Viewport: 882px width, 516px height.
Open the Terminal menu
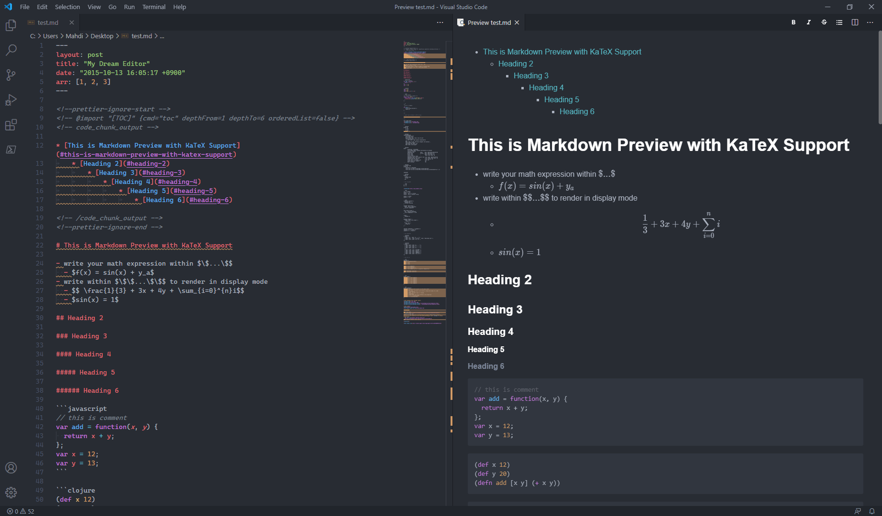point(154,7)
